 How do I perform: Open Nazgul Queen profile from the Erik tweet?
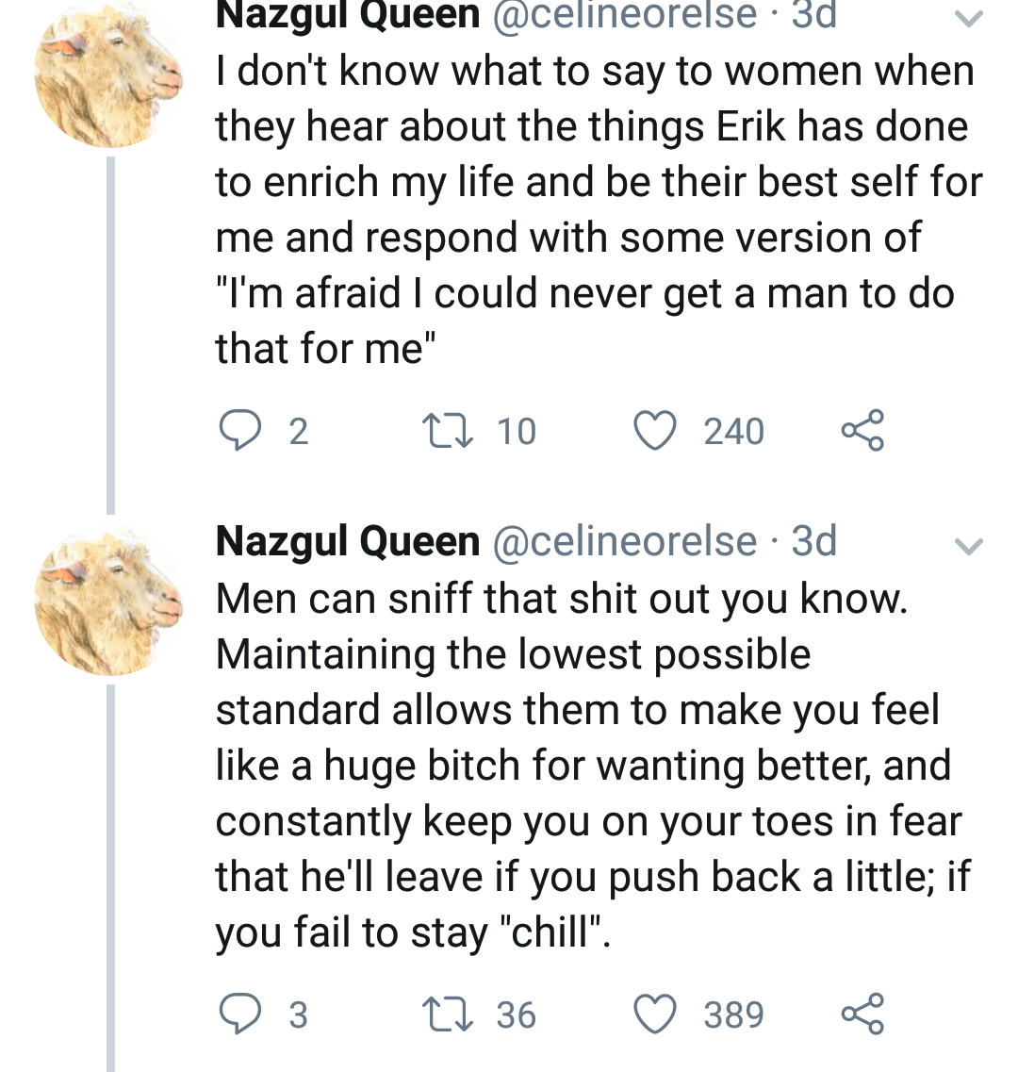(348, 15)
